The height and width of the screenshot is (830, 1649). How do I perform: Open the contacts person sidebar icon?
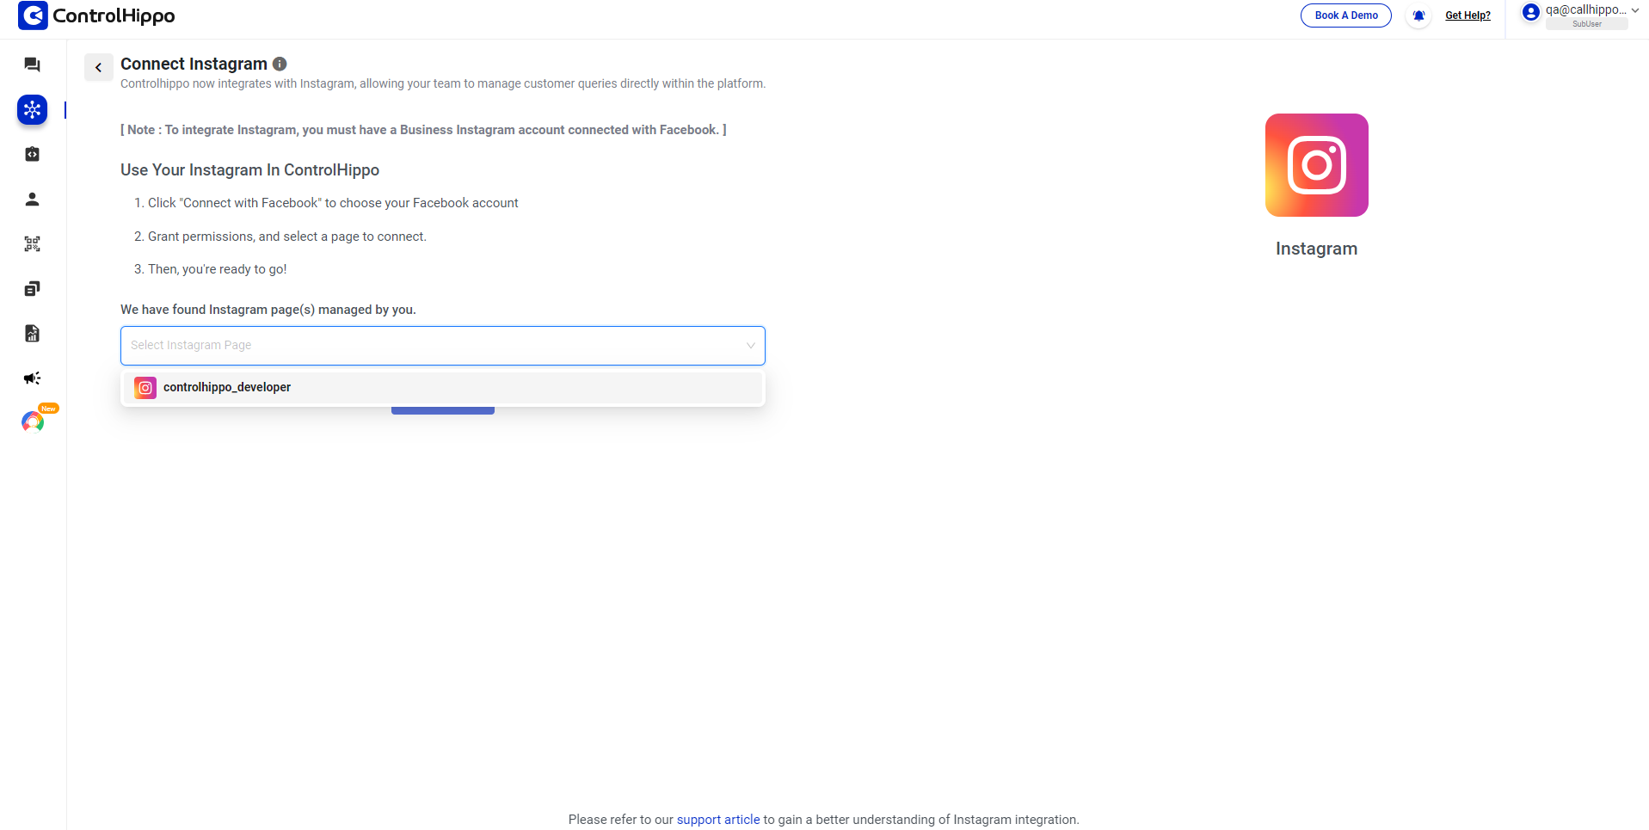pos(32,199)
